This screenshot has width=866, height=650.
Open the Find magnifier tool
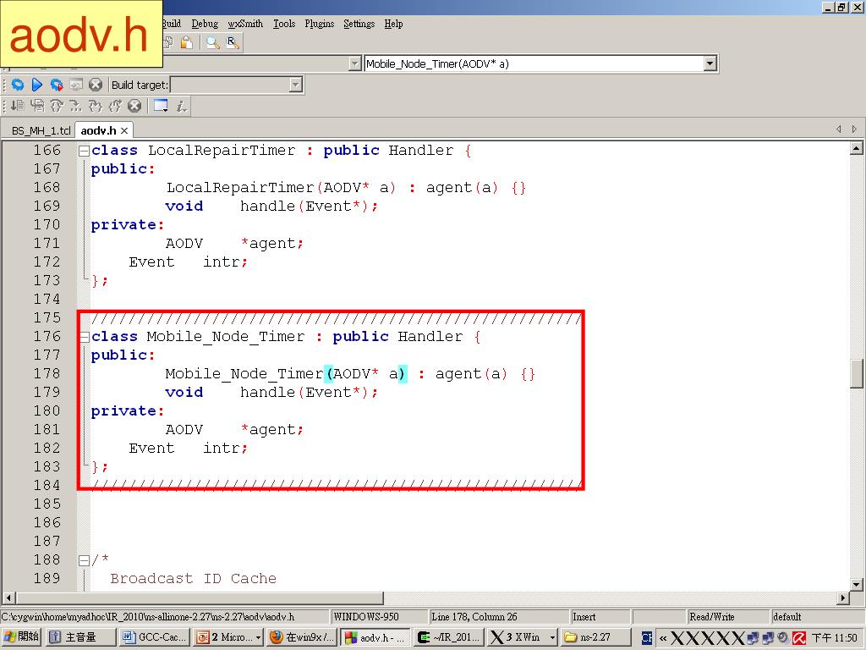coord(212,42)
